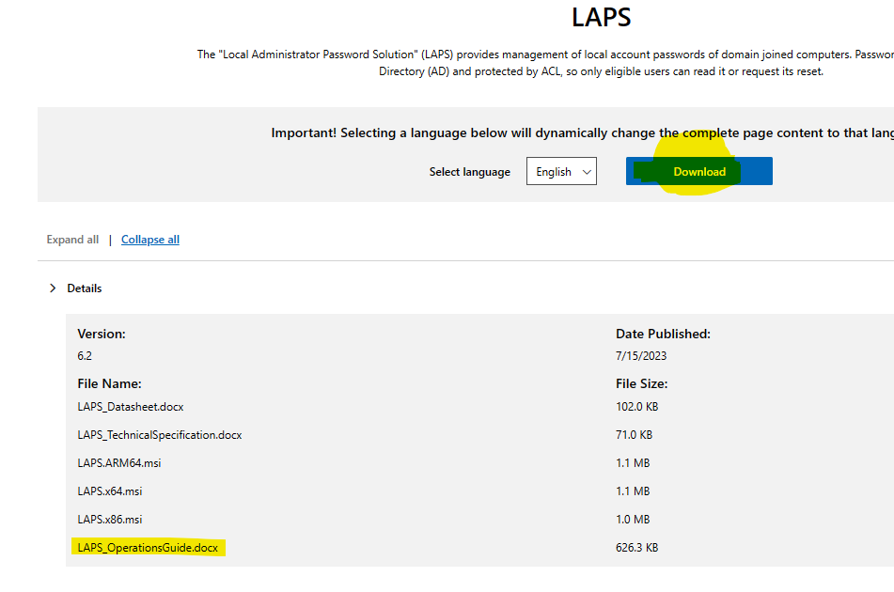Click the Select language label
Viewport: 894px width, 592px height.
pyautogui.click(x=470, y=172)
